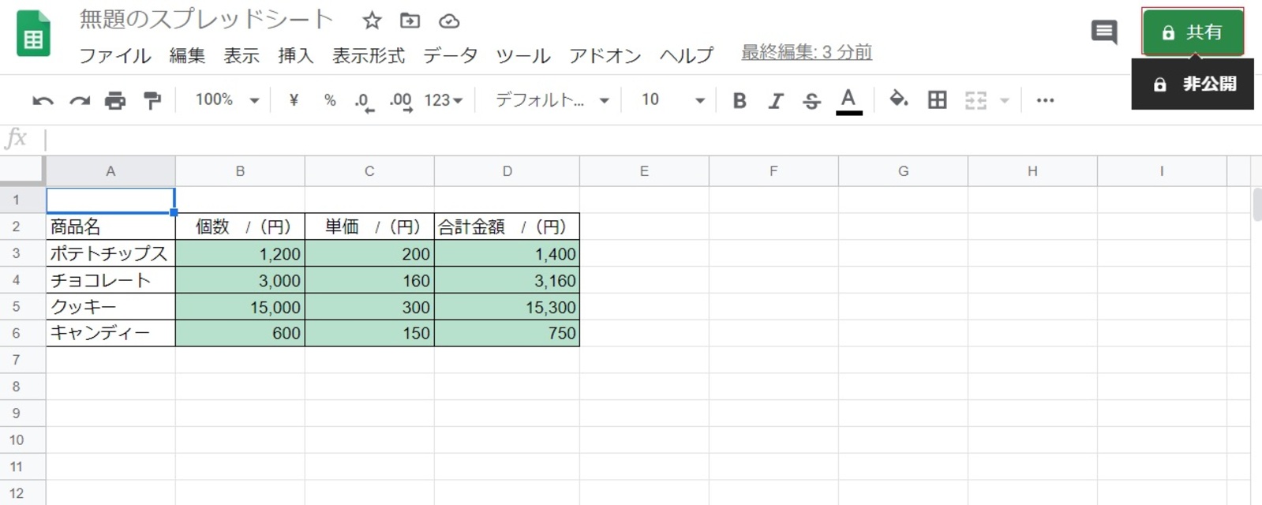The image size is (1262, 505).
Task: Select the paint format roller icon
Action: click(x=152, y=100)
